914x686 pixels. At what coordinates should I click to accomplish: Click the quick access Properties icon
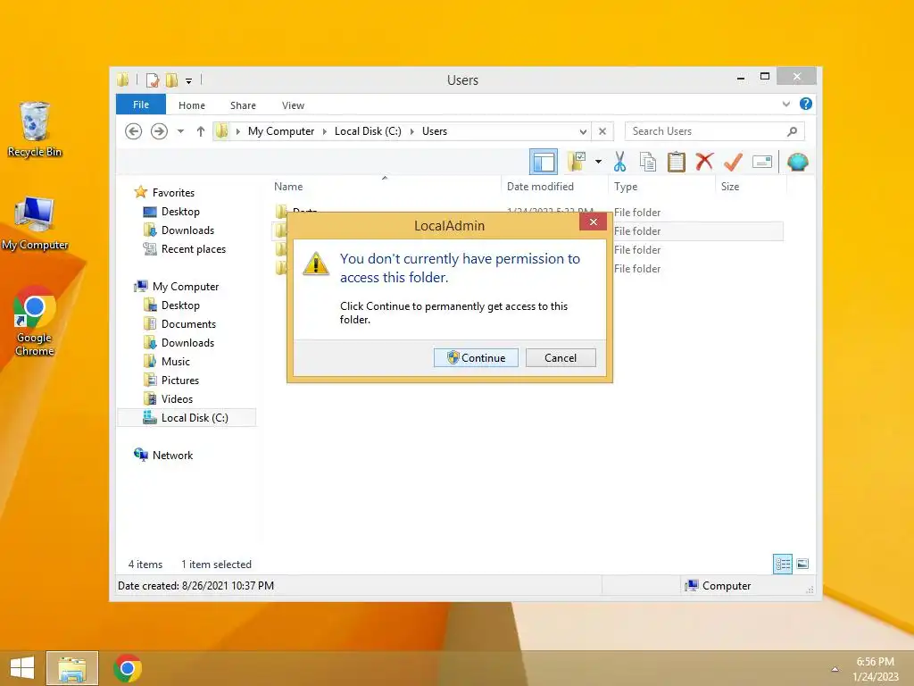coord(153,79)
